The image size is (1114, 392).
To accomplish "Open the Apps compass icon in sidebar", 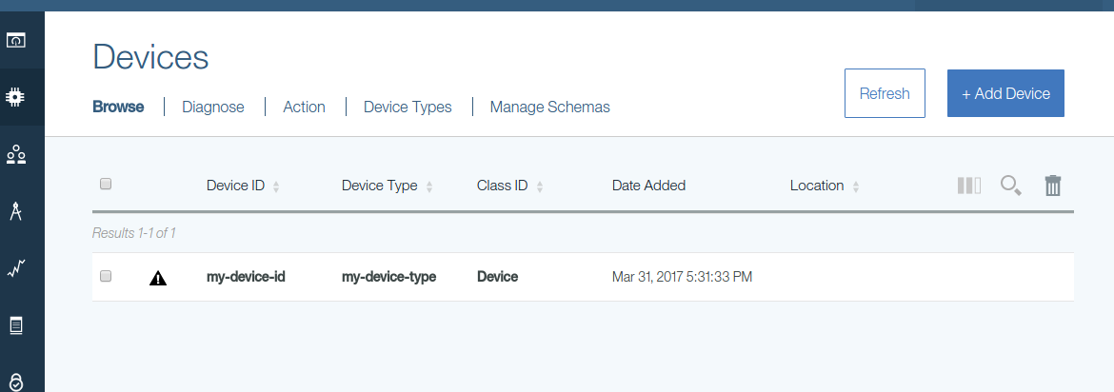I will click(x=15, y=211).
